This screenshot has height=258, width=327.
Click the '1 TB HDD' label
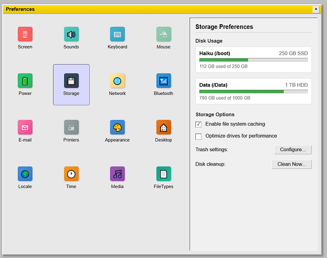297,85
